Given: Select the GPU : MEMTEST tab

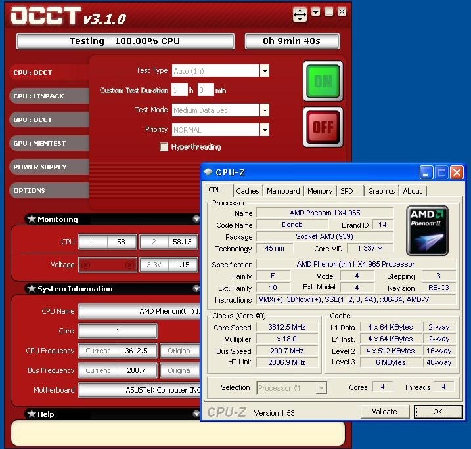Looking at the screenshot, I should tap(49, 143).
